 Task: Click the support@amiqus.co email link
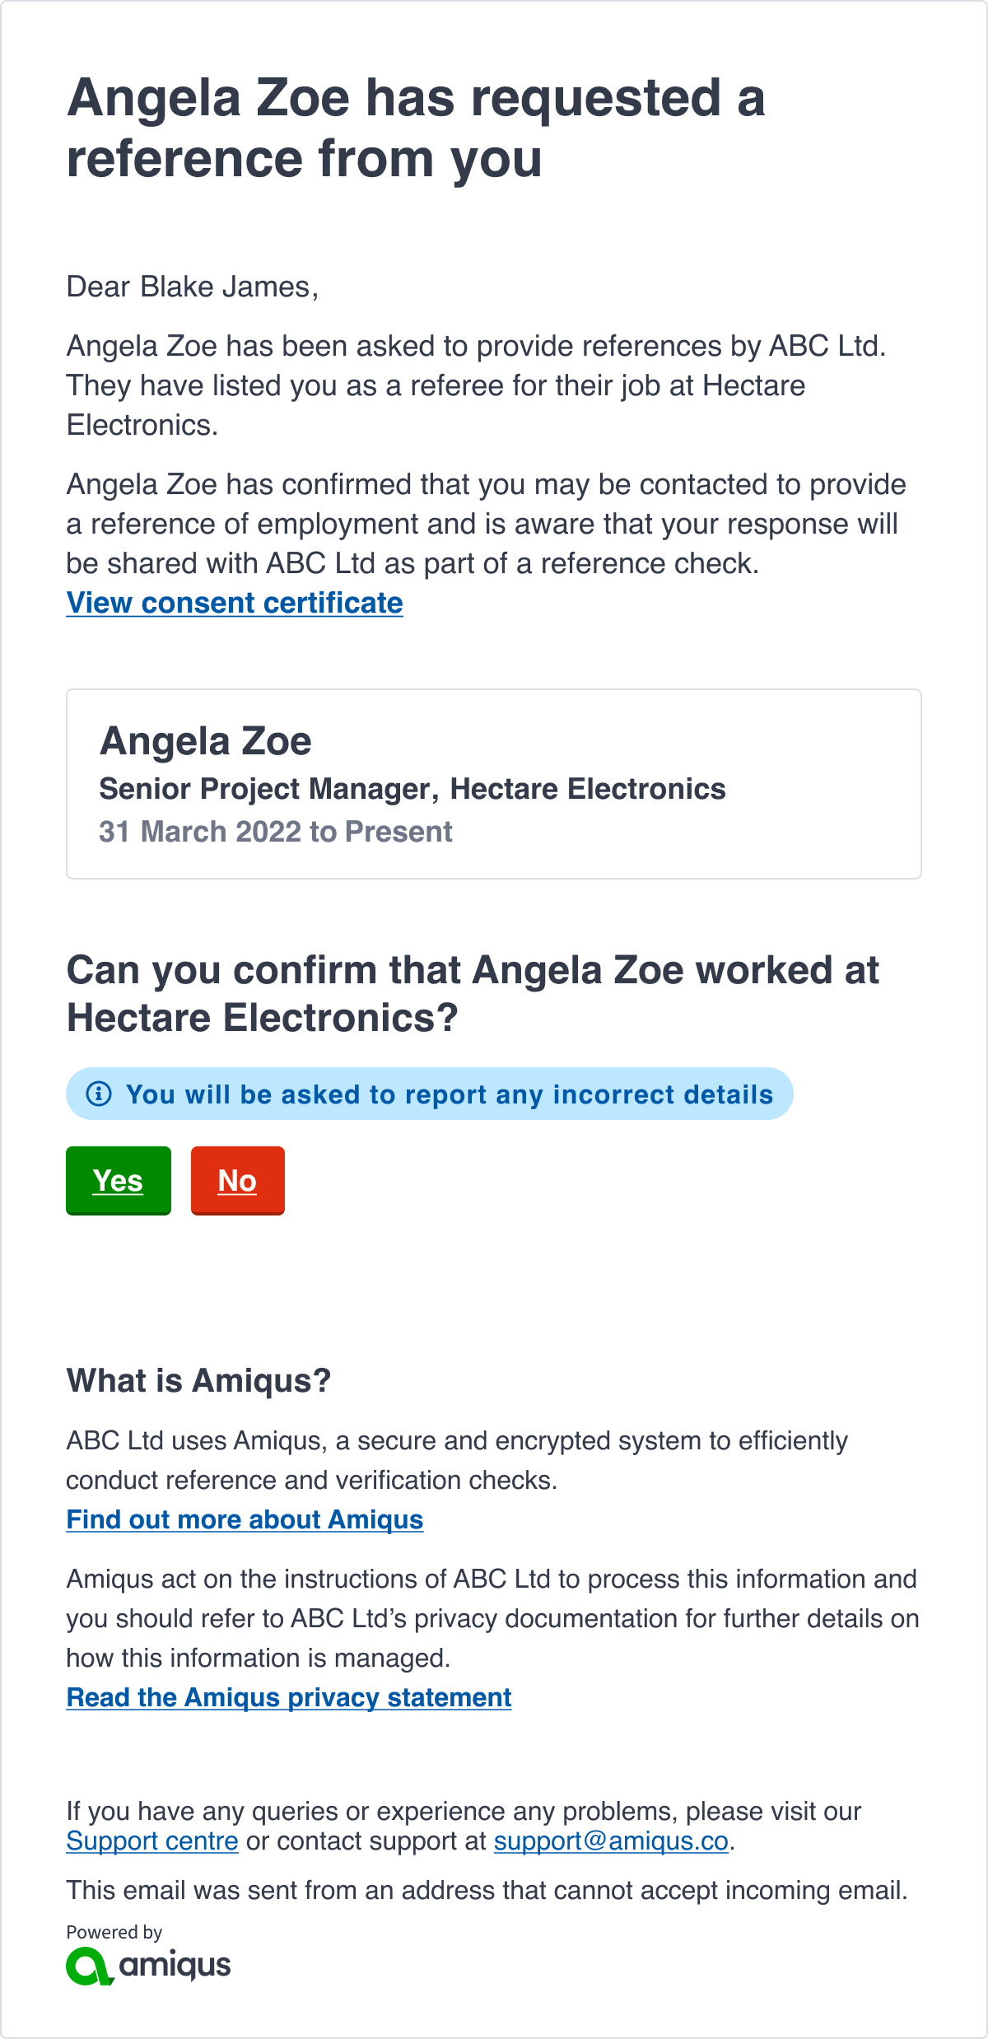click(x=611, y=1841)
